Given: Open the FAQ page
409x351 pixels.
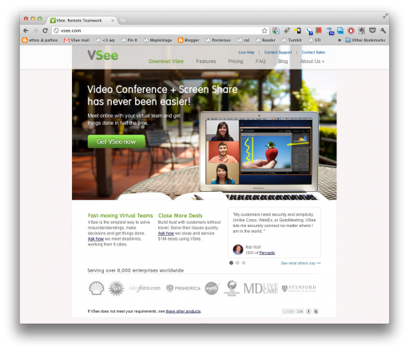Looking at the screenshot, I should pyautogui.click(x=260, y=62).
